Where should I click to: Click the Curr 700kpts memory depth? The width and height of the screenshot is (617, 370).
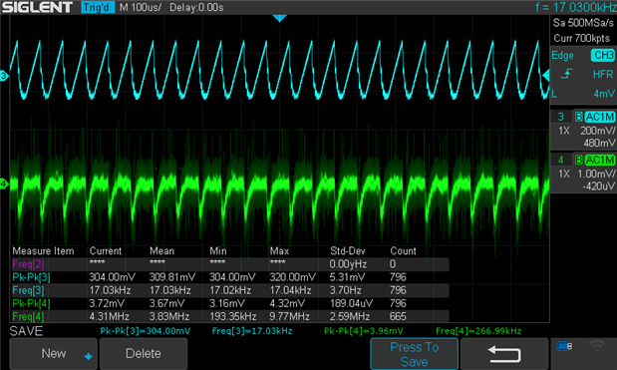582,38
